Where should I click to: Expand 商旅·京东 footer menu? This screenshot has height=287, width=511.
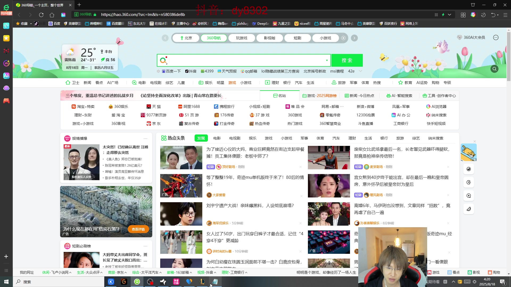[x=117, y=272]
